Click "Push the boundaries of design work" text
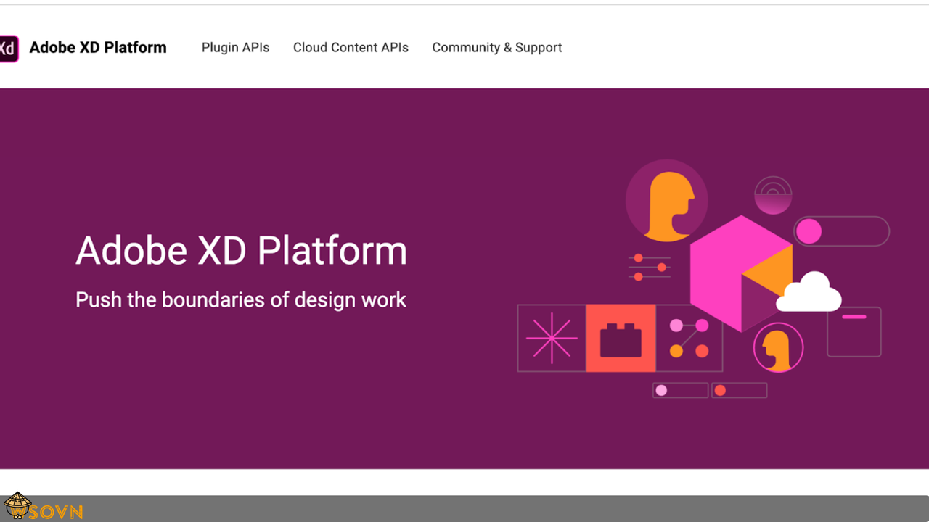The width and height of the screenshot is (929, 522). pos(241,300)
